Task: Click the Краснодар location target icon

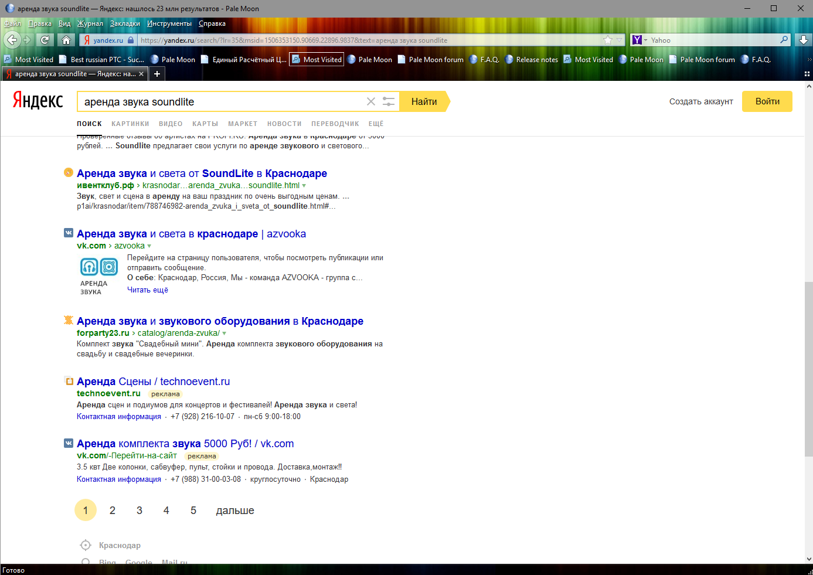Action: coord(86,545)
